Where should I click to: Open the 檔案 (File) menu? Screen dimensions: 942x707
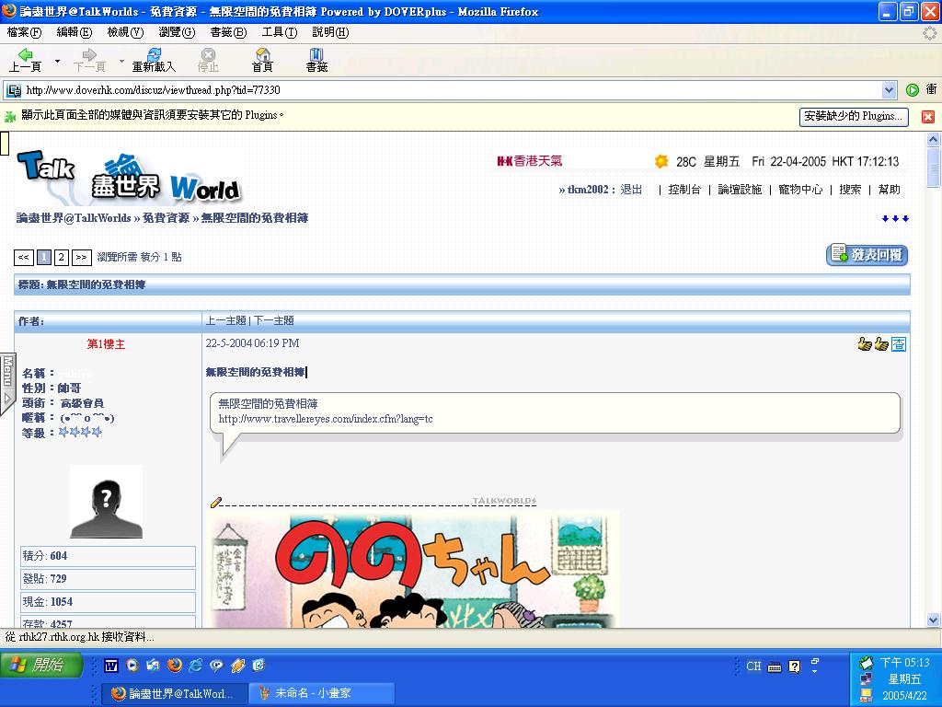tap(24, 32)
